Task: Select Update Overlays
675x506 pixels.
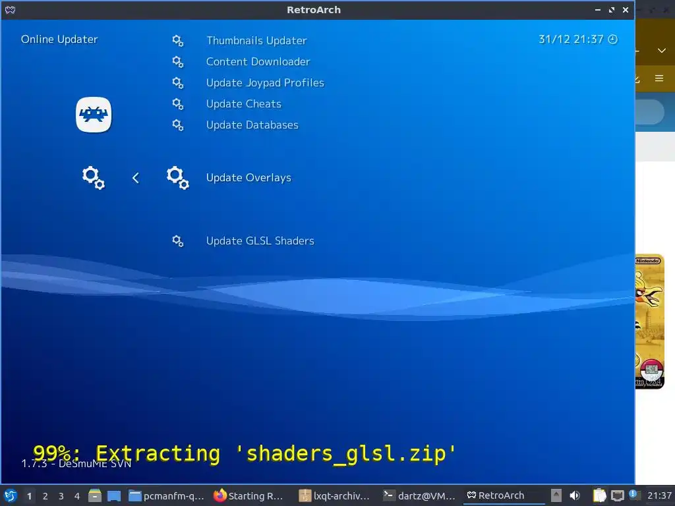Action: [x=249, y=178]
